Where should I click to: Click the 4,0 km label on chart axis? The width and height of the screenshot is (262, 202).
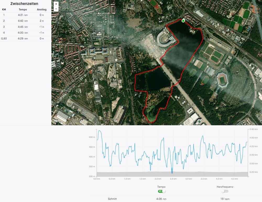click(x=219, y=179)
